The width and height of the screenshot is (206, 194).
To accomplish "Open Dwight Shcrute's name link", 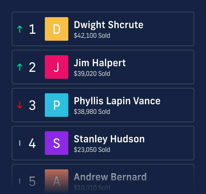I will tap(108, 25).
